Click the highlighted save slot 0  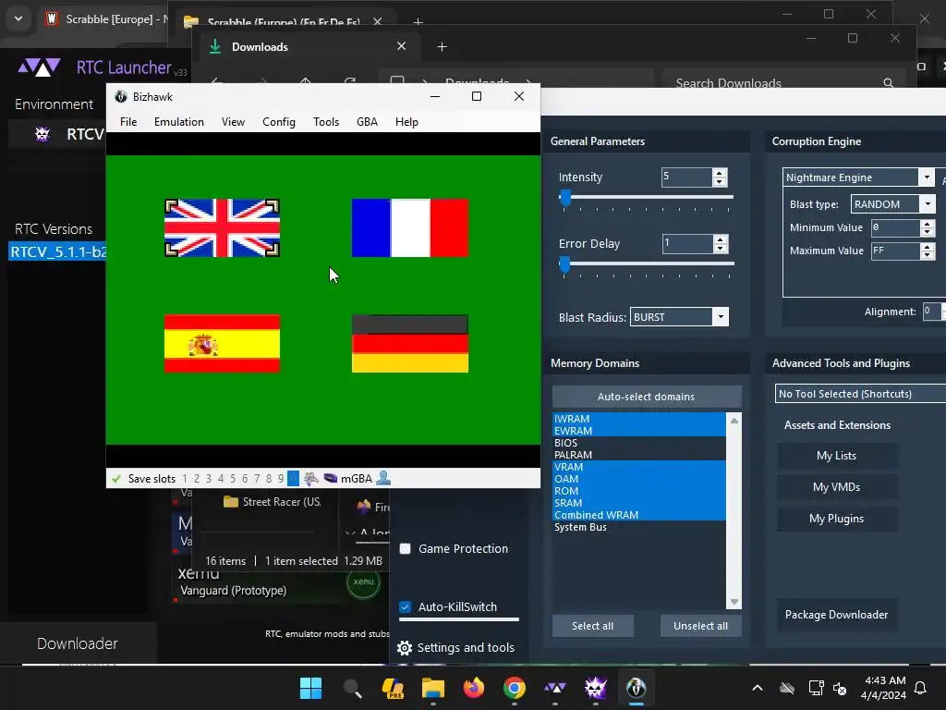tap(293, 479)
